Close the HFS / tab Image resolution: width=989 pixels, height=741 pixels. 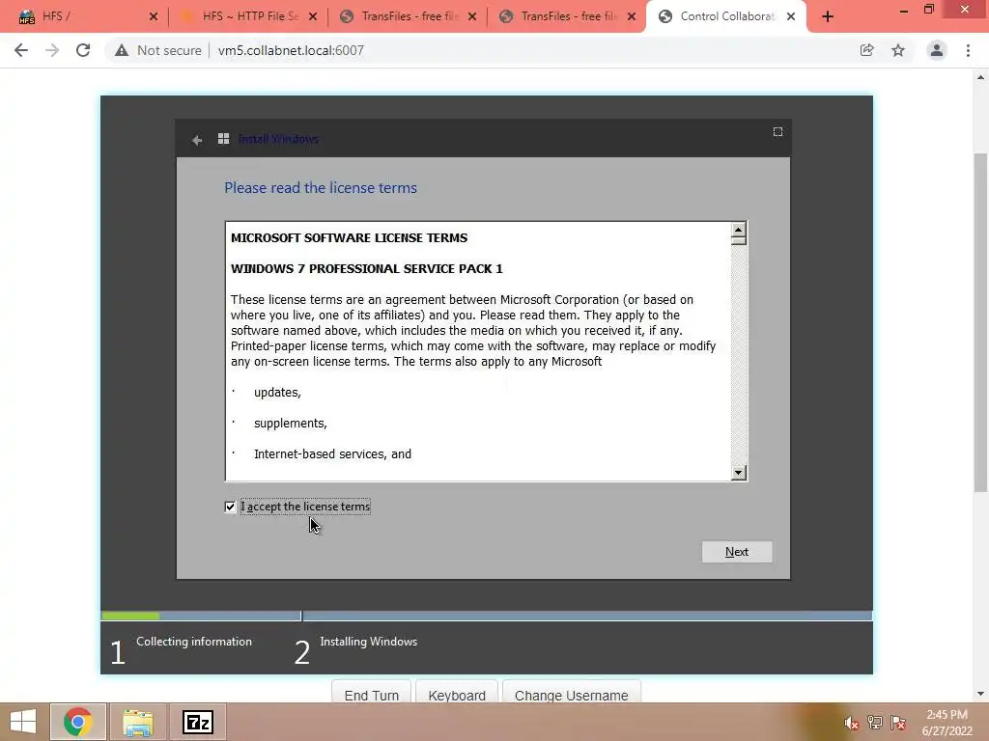coord(154,17)
